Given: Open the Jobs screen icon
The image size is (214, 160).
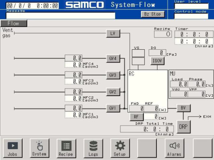Looking at the screenshot, I should pyautogui.click(x=13, y=148).
